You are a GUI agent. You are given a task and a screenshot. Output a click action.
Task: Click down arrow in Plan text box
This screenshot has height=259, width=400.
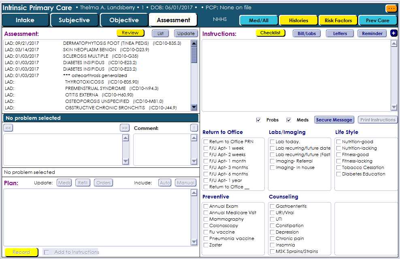194,242
